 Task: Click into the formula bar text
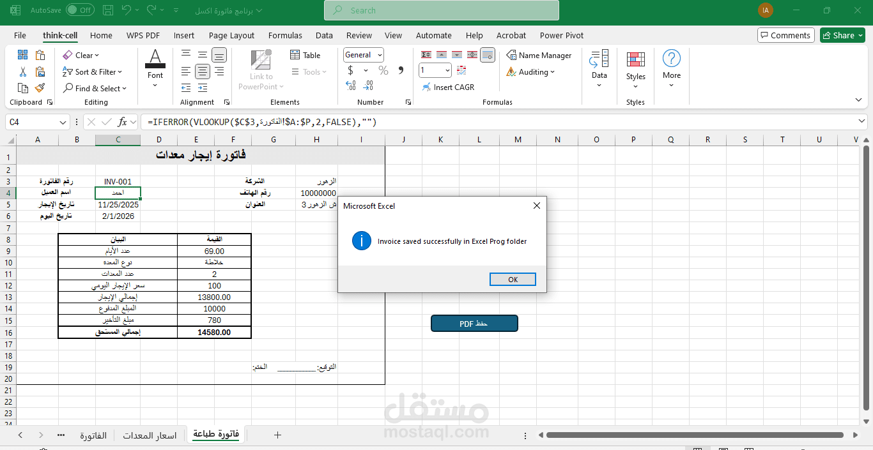[x=498, y=122]
